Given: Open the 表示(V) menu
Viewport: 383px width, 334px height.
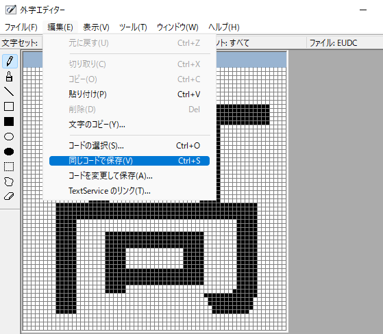Looking at the screenshot, I should click(96, 27).
